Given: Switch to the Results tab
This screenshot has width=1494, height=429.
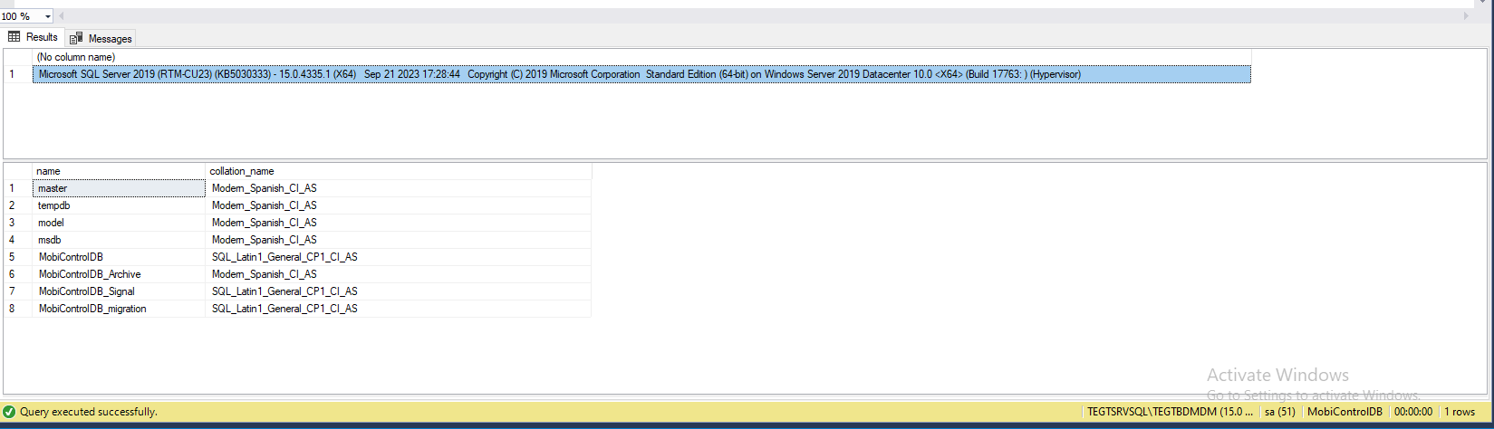Looking at the screenshot, I should pyautogui.click(x=34, y=37).
